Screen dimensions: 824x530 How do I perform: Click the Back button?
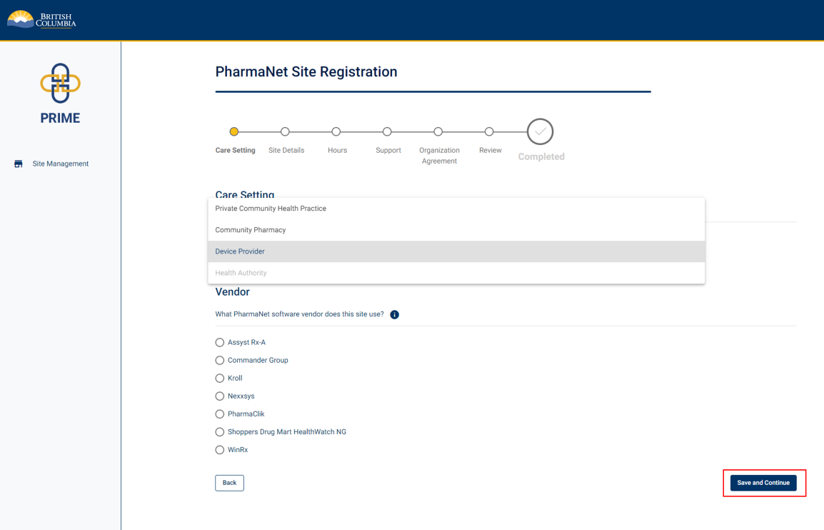click(x=228, y=483)
